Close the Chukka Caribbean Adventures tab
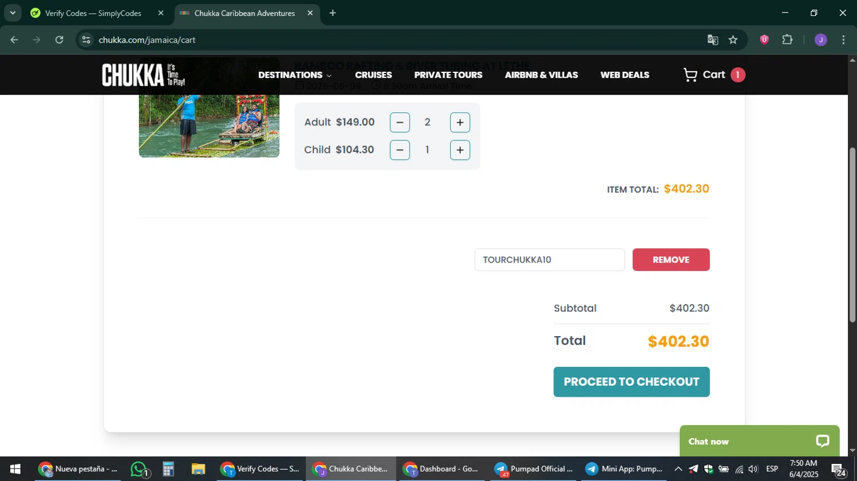 pos(310,13)
